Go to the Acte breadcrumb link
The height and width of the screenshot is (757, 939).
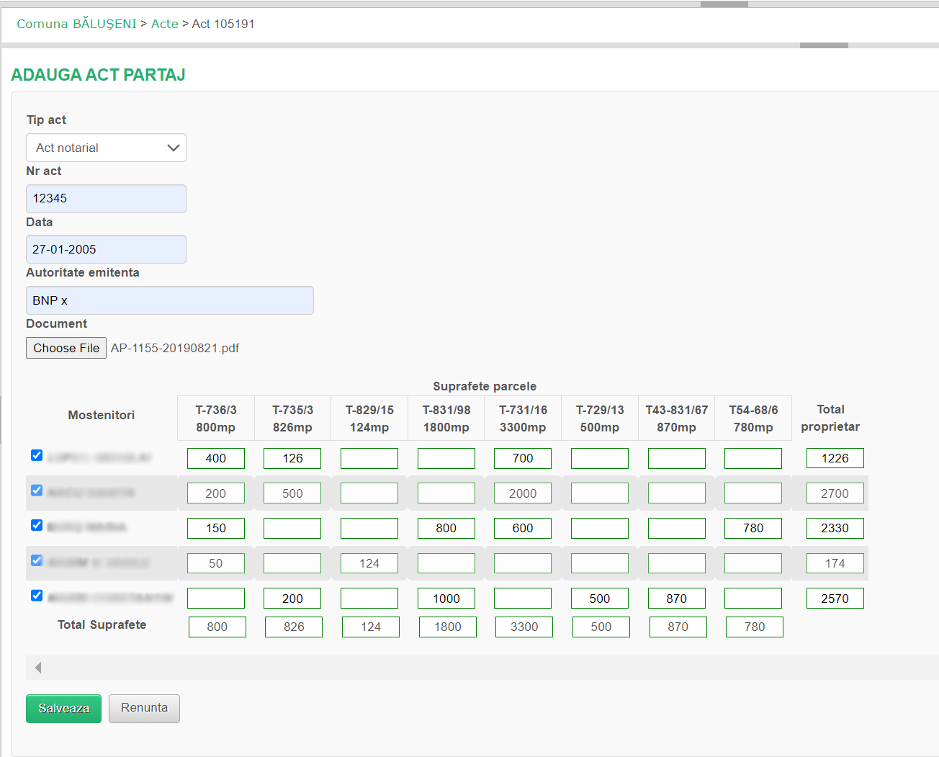tap(164, 24)
